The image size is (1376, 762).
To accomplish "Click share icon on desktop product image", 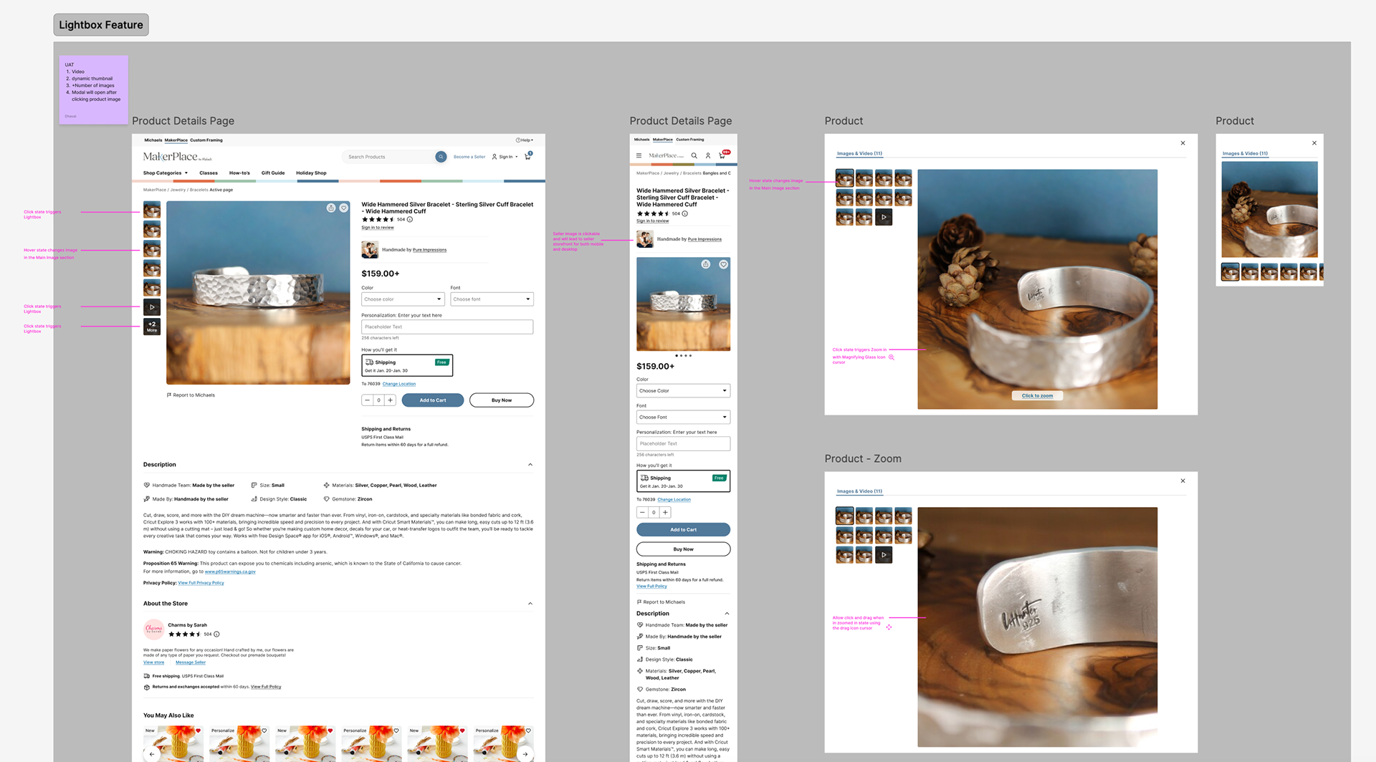I will (x=331, y=208).
